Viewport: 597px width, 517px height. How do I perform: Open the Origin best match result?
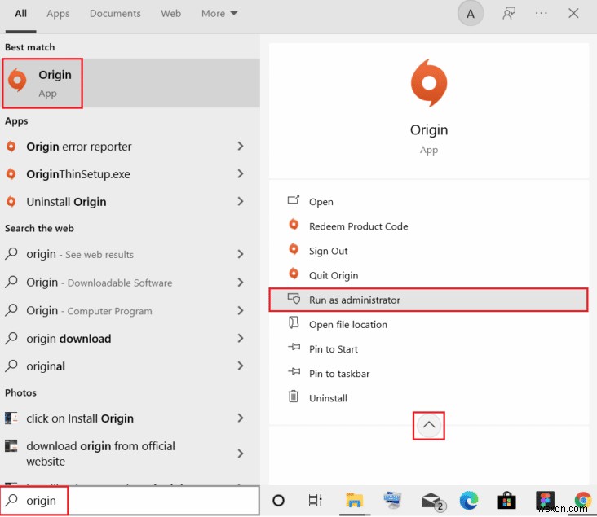click(x=130, y=83)
